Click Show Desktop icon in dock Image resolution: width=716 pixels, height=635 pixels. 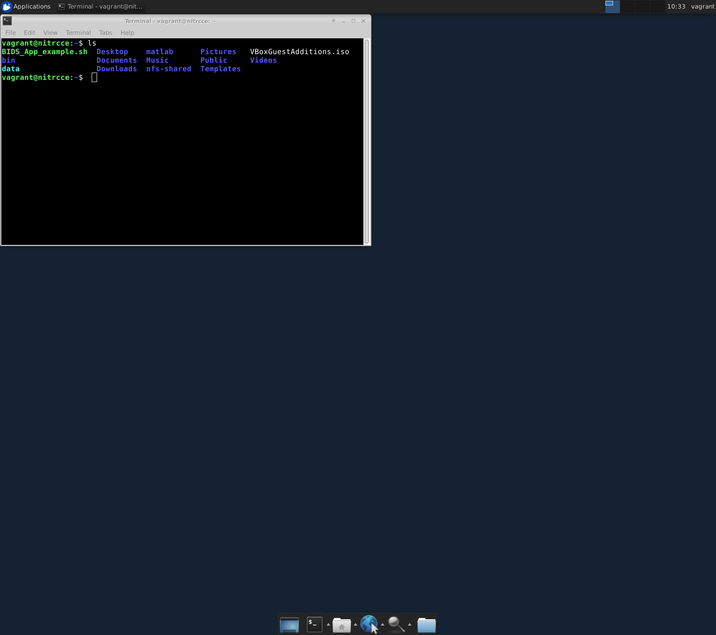289,625
